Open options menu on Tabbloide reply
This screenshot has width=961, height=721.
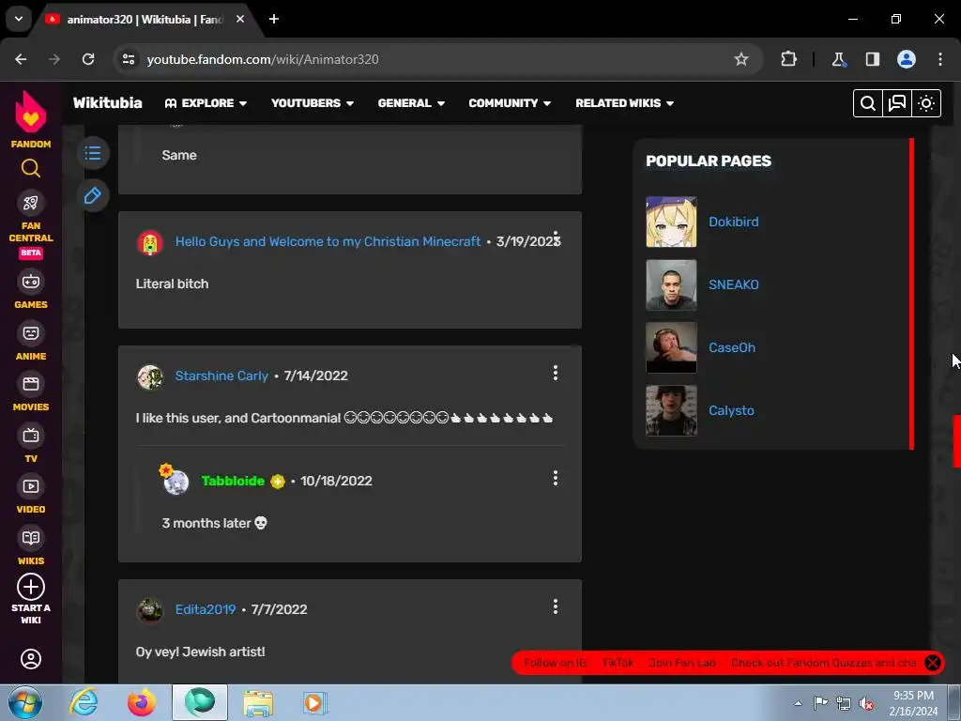pos(556,478)
